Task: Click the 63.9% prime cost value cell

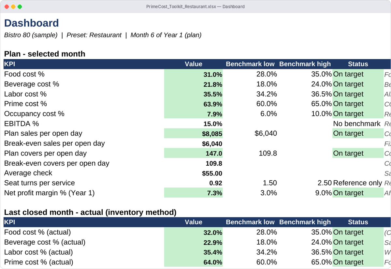Action: coord(194,104)
